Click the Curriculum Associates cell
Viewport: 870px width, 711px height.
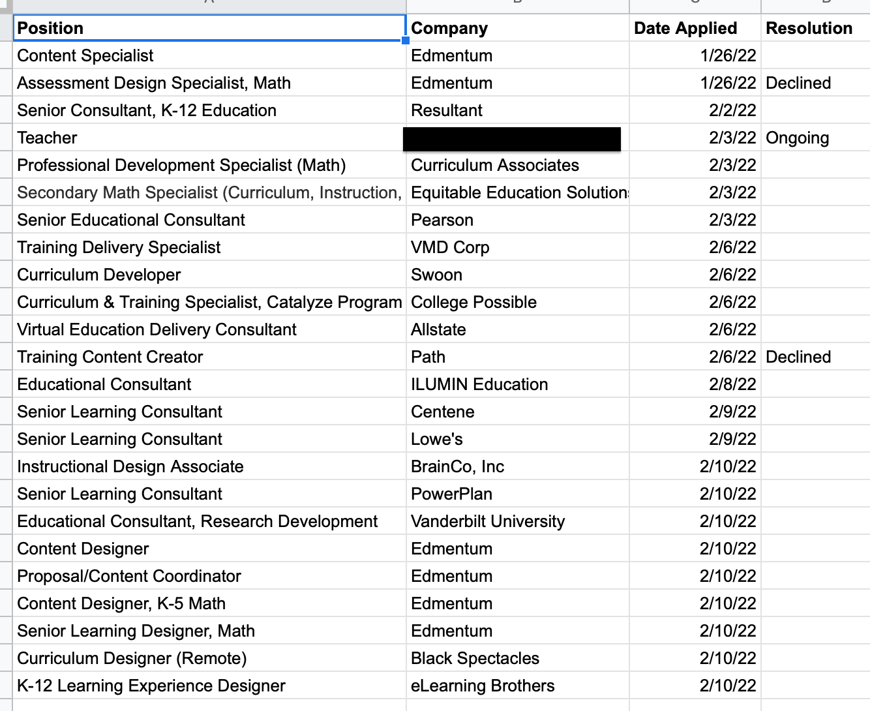[517, 165]
